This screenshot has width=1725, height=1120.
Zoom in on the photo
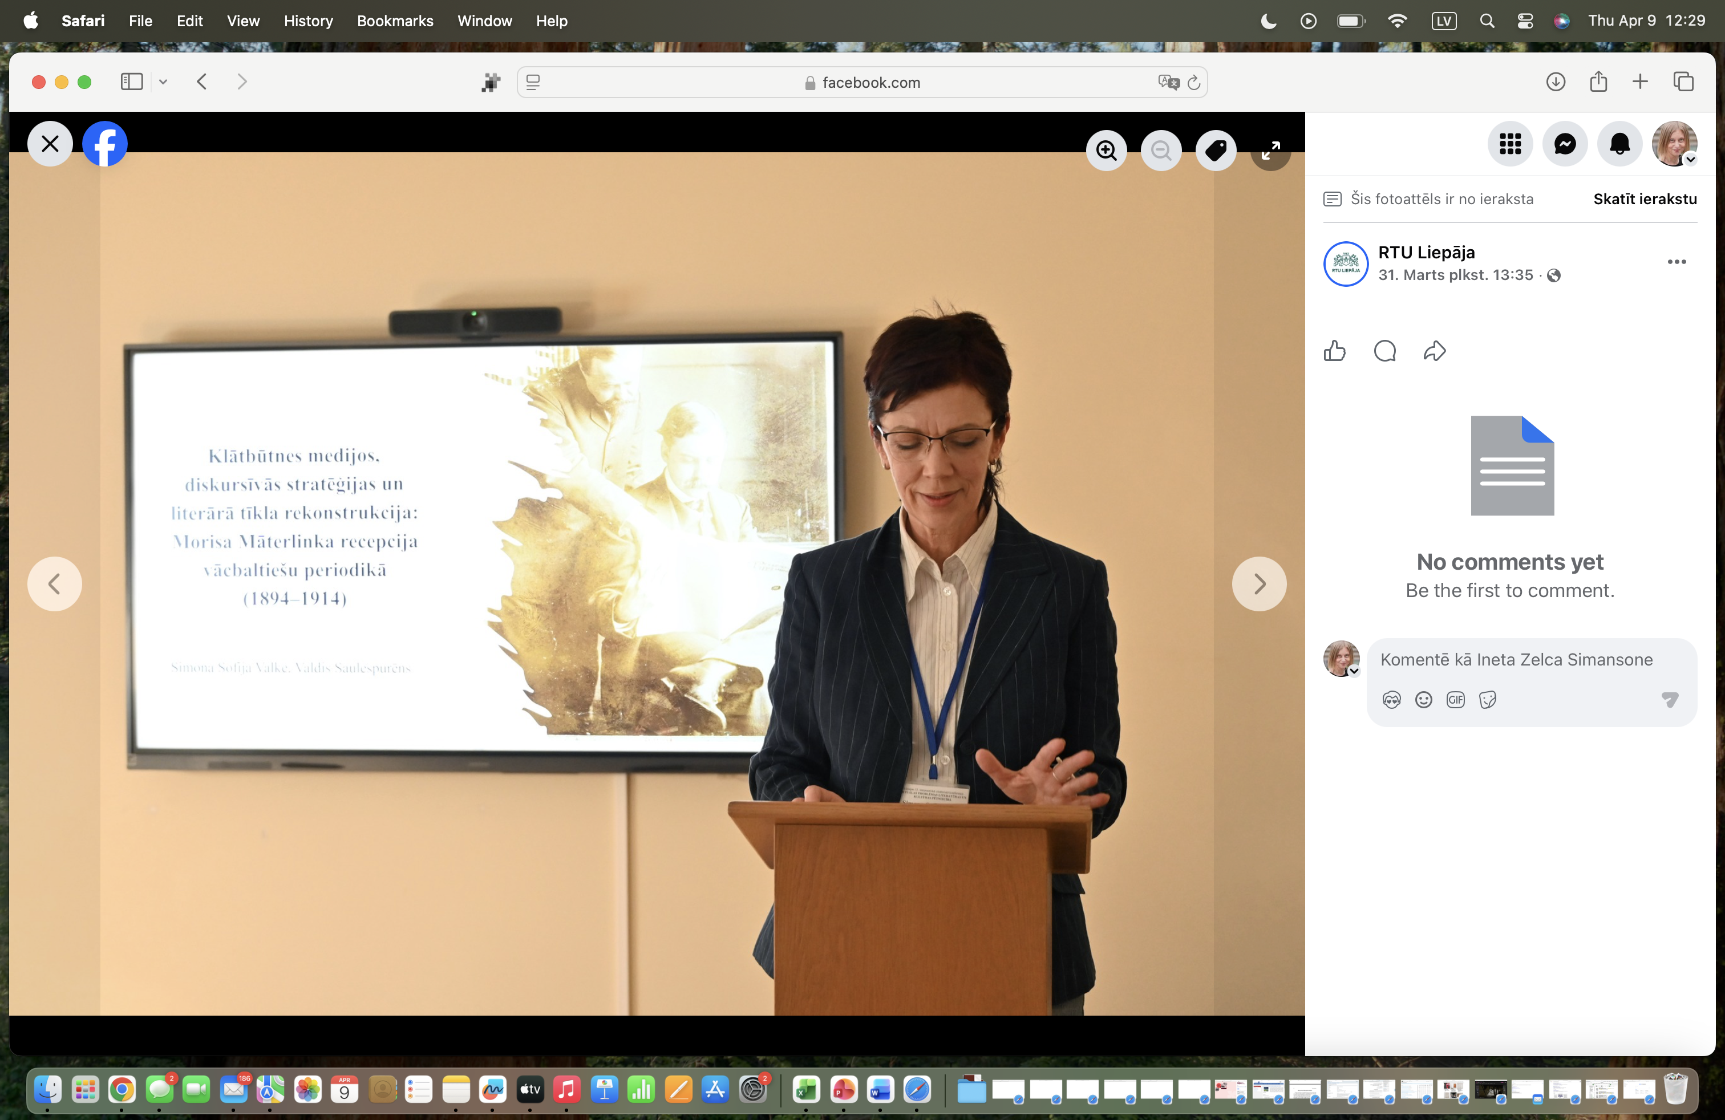pyautogui.click(x=1106, y=150)
